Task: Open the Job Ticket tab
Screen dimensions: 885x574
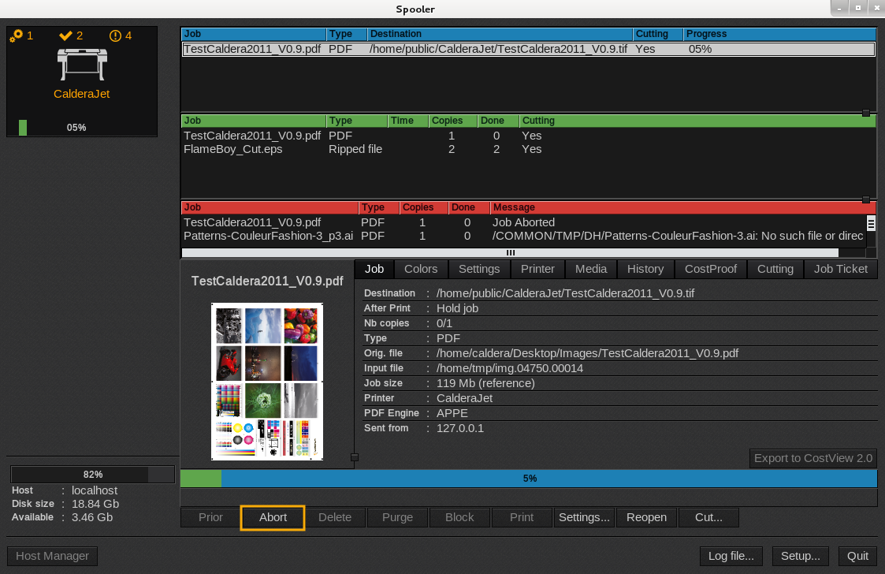Action: point(840,269)
